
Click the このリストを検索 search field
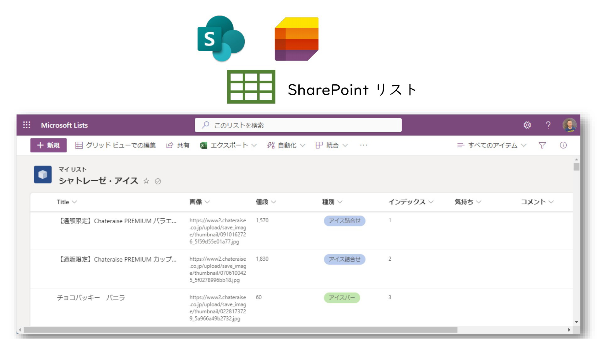pyautogui.click(x=298, y=125)
